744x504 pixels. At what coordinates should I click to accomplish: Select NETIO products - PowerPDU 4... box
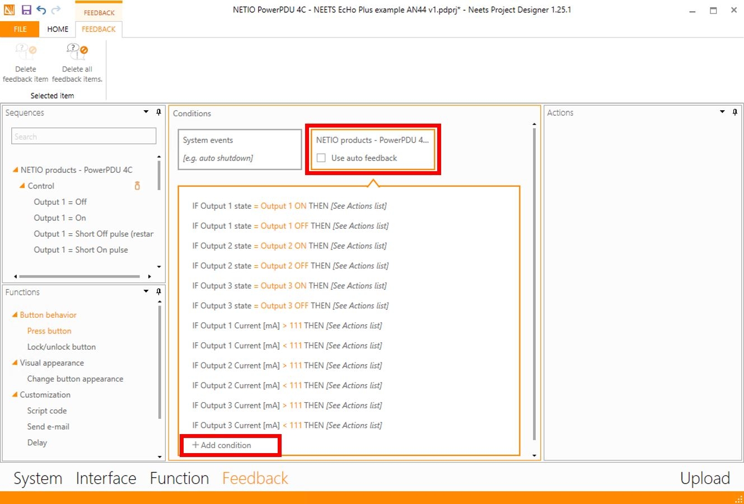(x=373, y=149)
